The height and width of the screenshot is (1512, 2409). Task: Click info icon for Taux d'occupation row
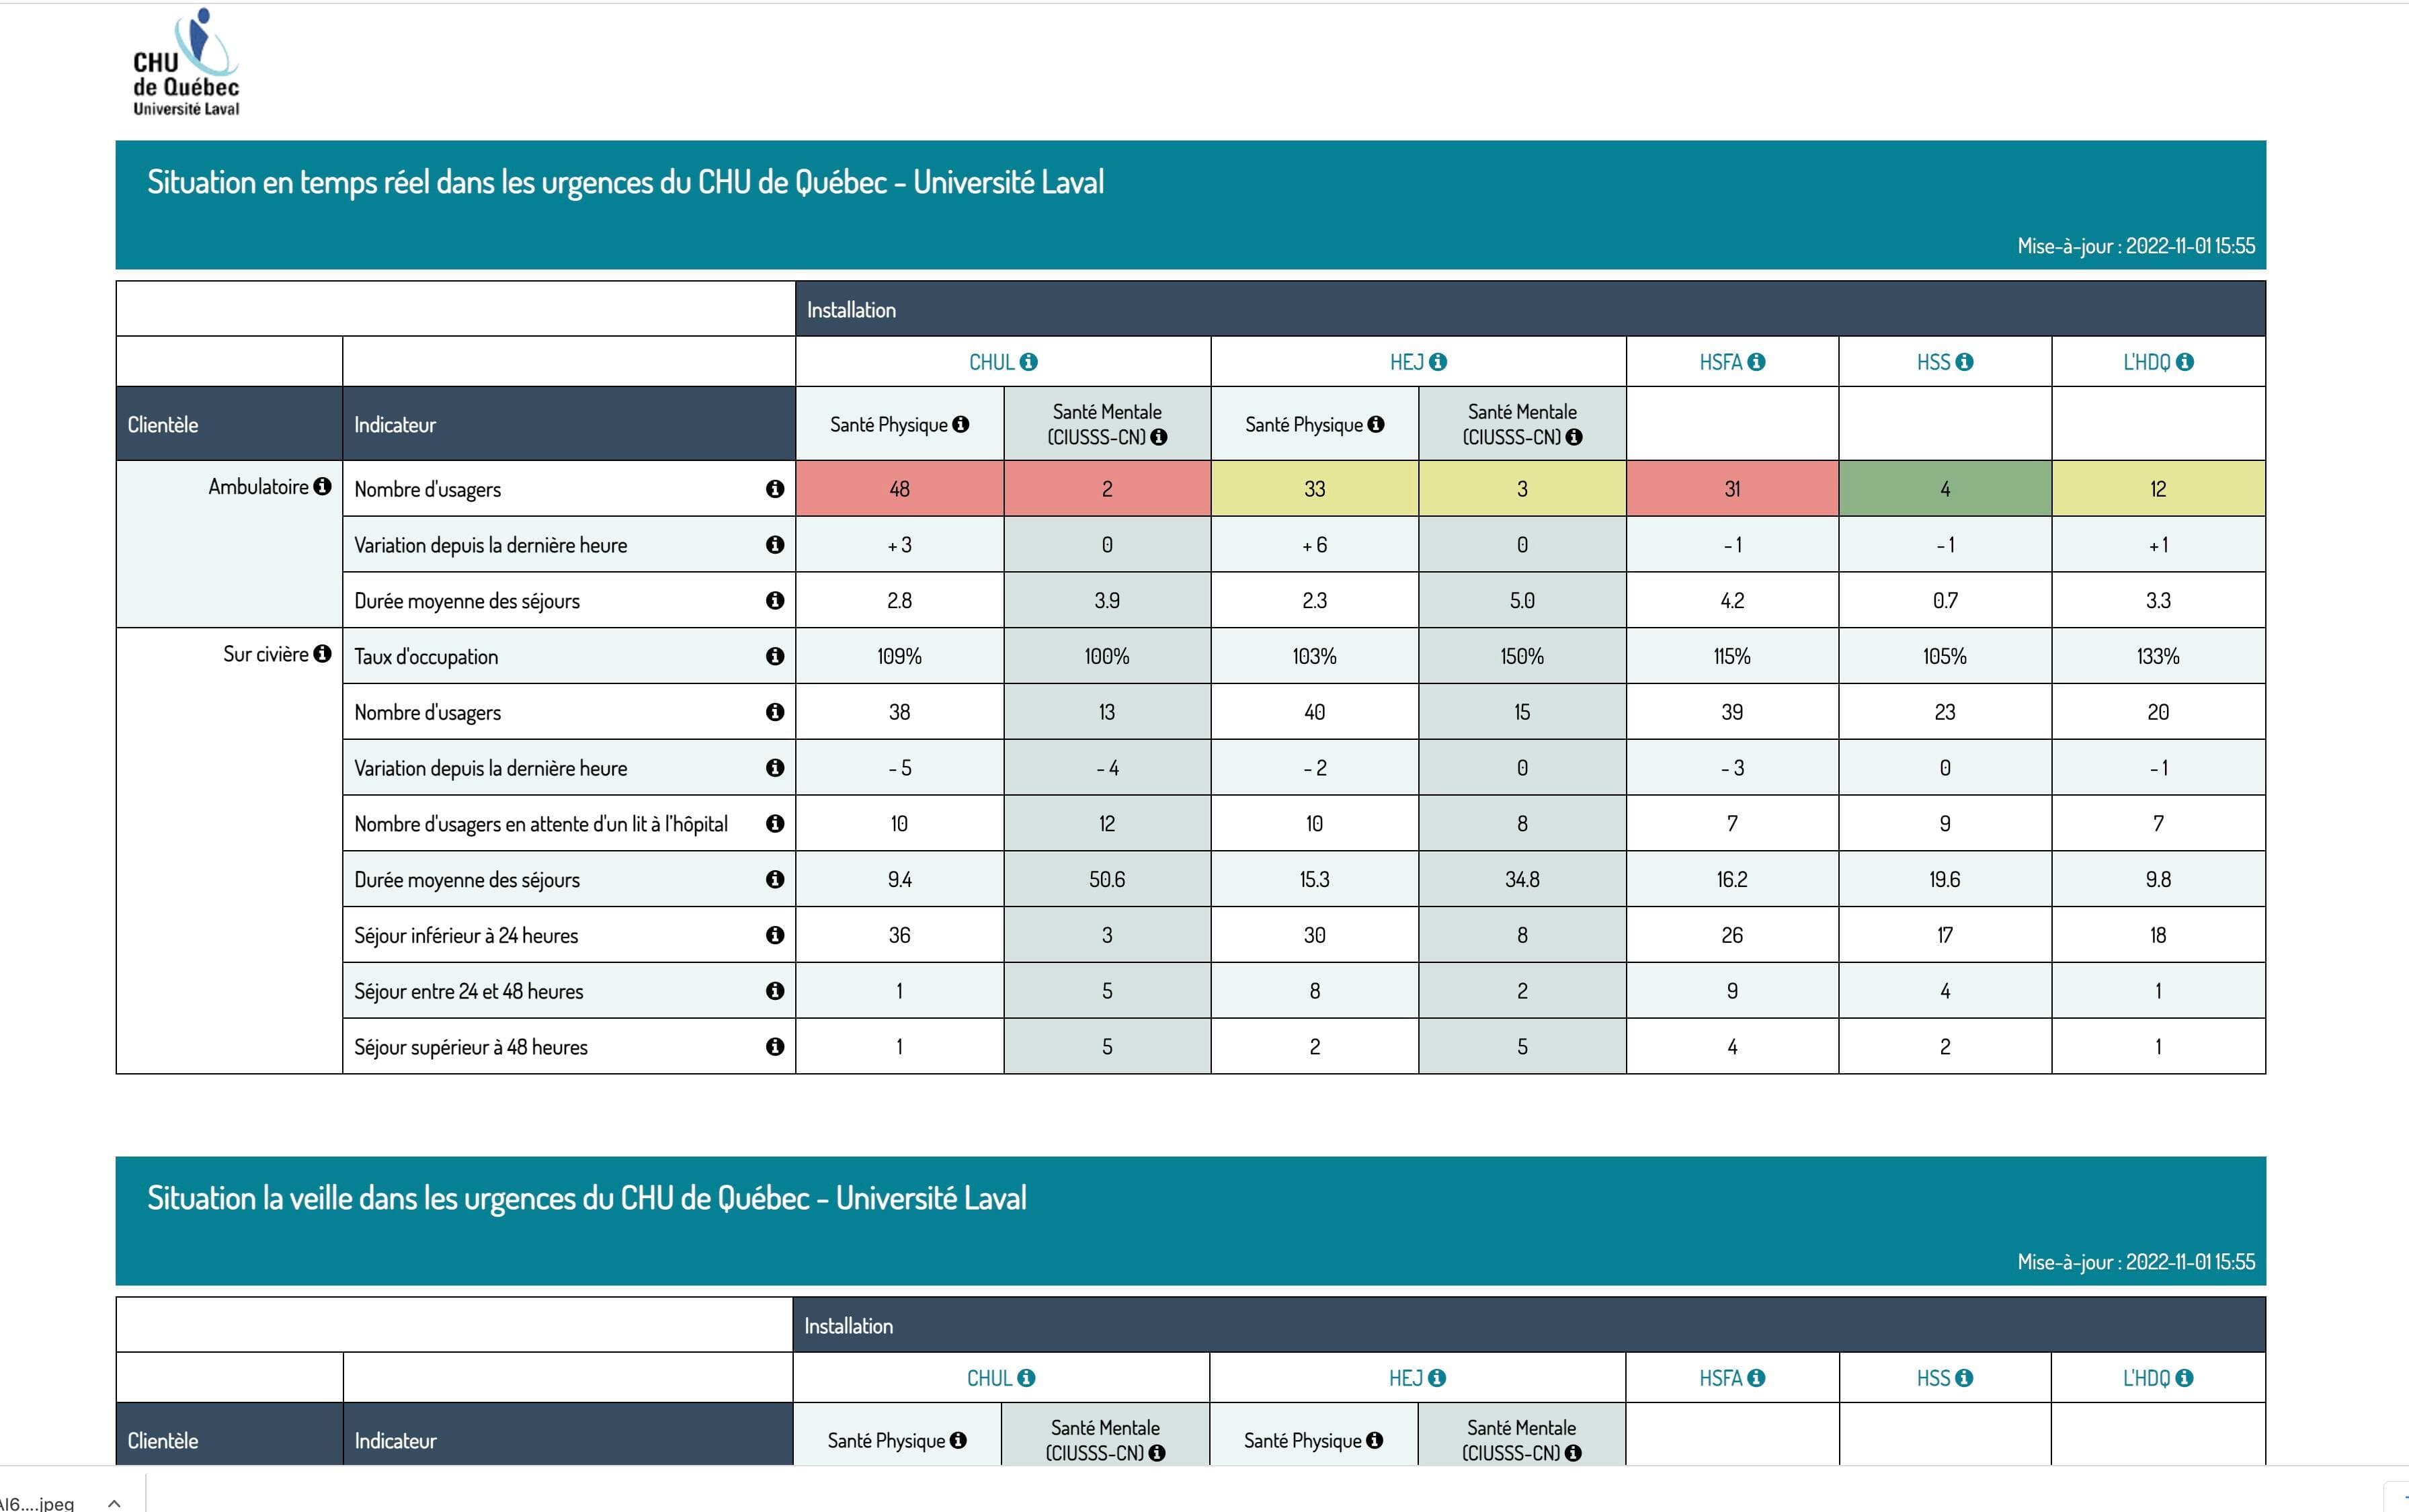[x=774, y=656]
